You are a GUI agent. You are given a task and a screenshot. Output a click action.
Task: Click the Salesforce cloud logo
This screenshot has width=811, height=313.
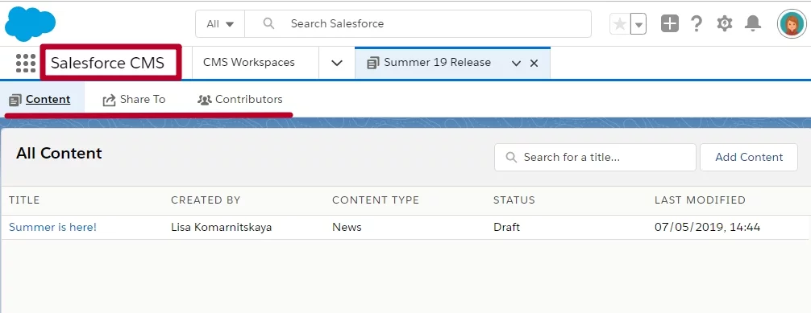click(x=30, y=24)
